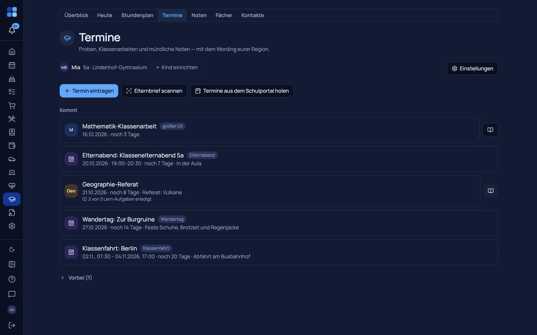
Task: Click the AB user avatar
Action: pos(12,310)
